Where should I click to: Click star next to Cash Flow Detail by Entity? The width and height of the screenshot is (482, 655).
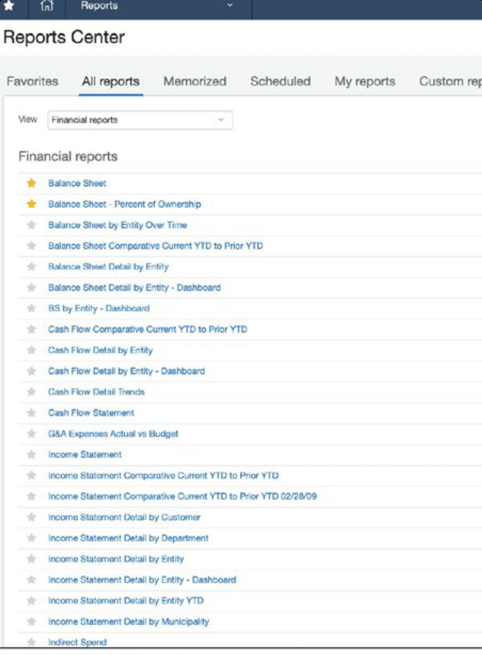tap(31, 350)
